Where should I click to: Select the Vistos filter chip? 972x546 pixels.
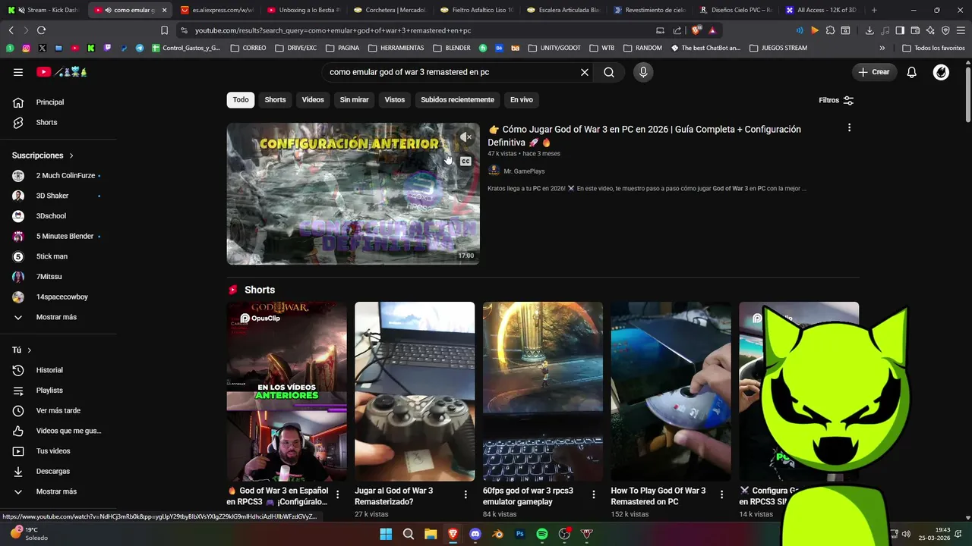(x=395, y=99)
